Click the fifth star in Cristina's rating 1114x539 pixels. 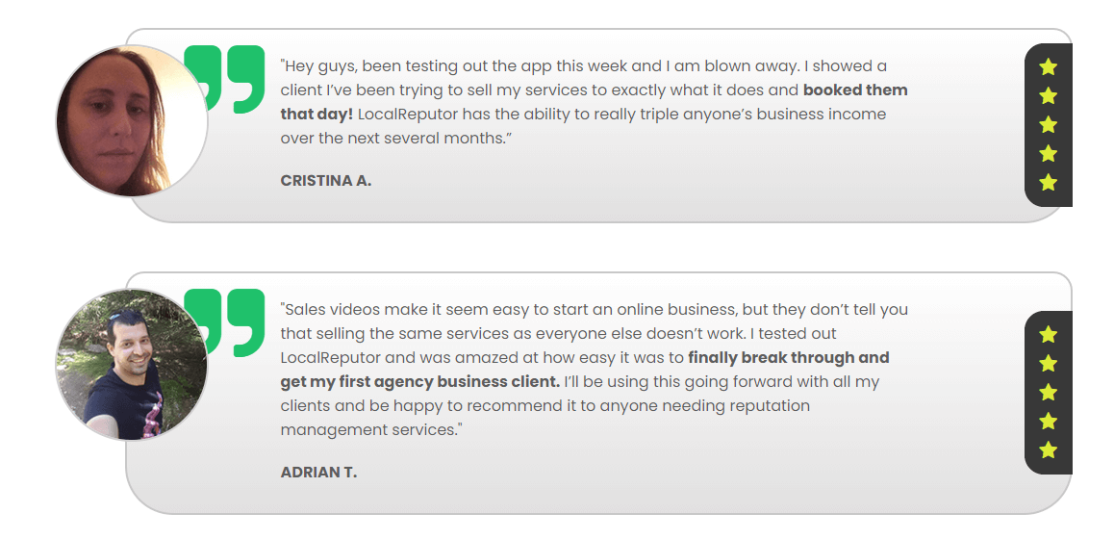click(x=1048, y=183)
